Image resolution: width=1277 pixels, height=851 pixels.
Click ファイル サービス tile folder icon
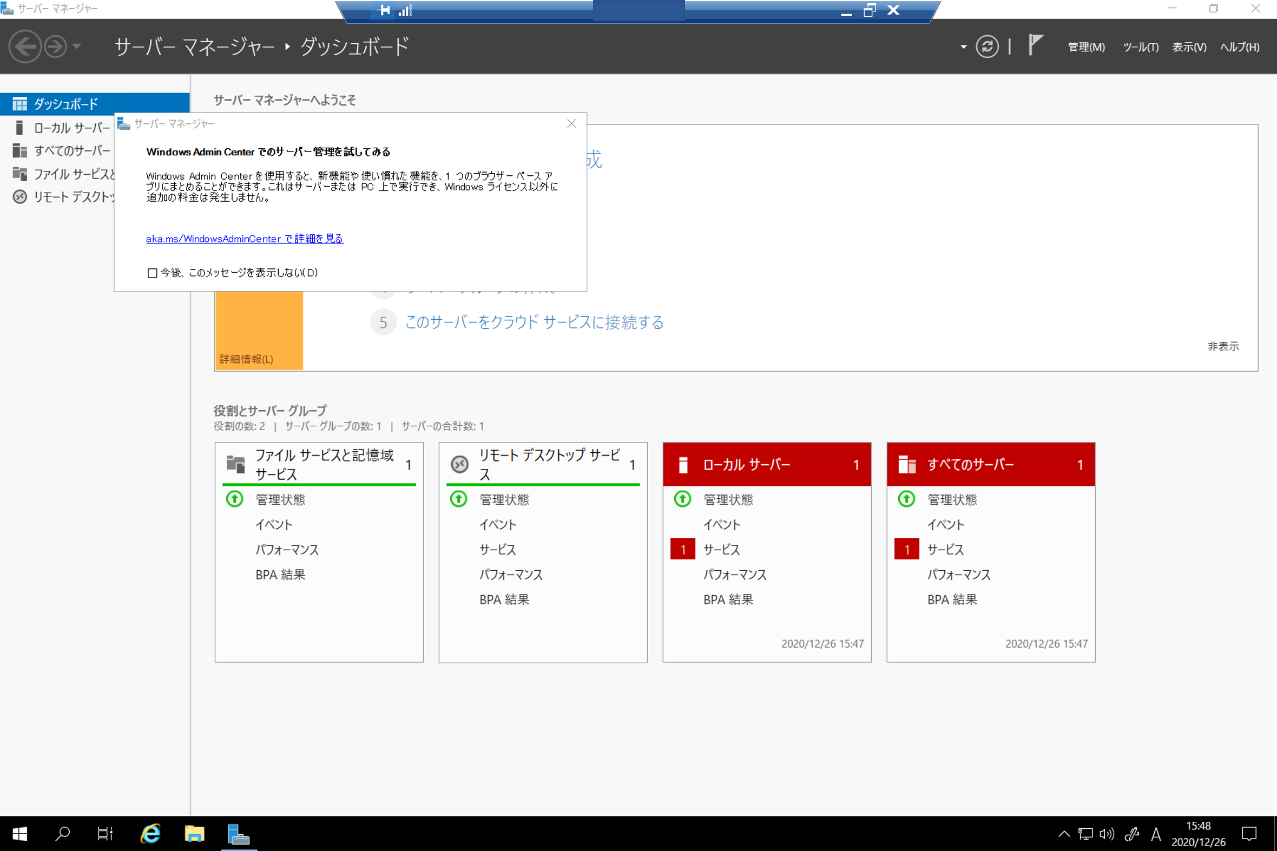235,464
